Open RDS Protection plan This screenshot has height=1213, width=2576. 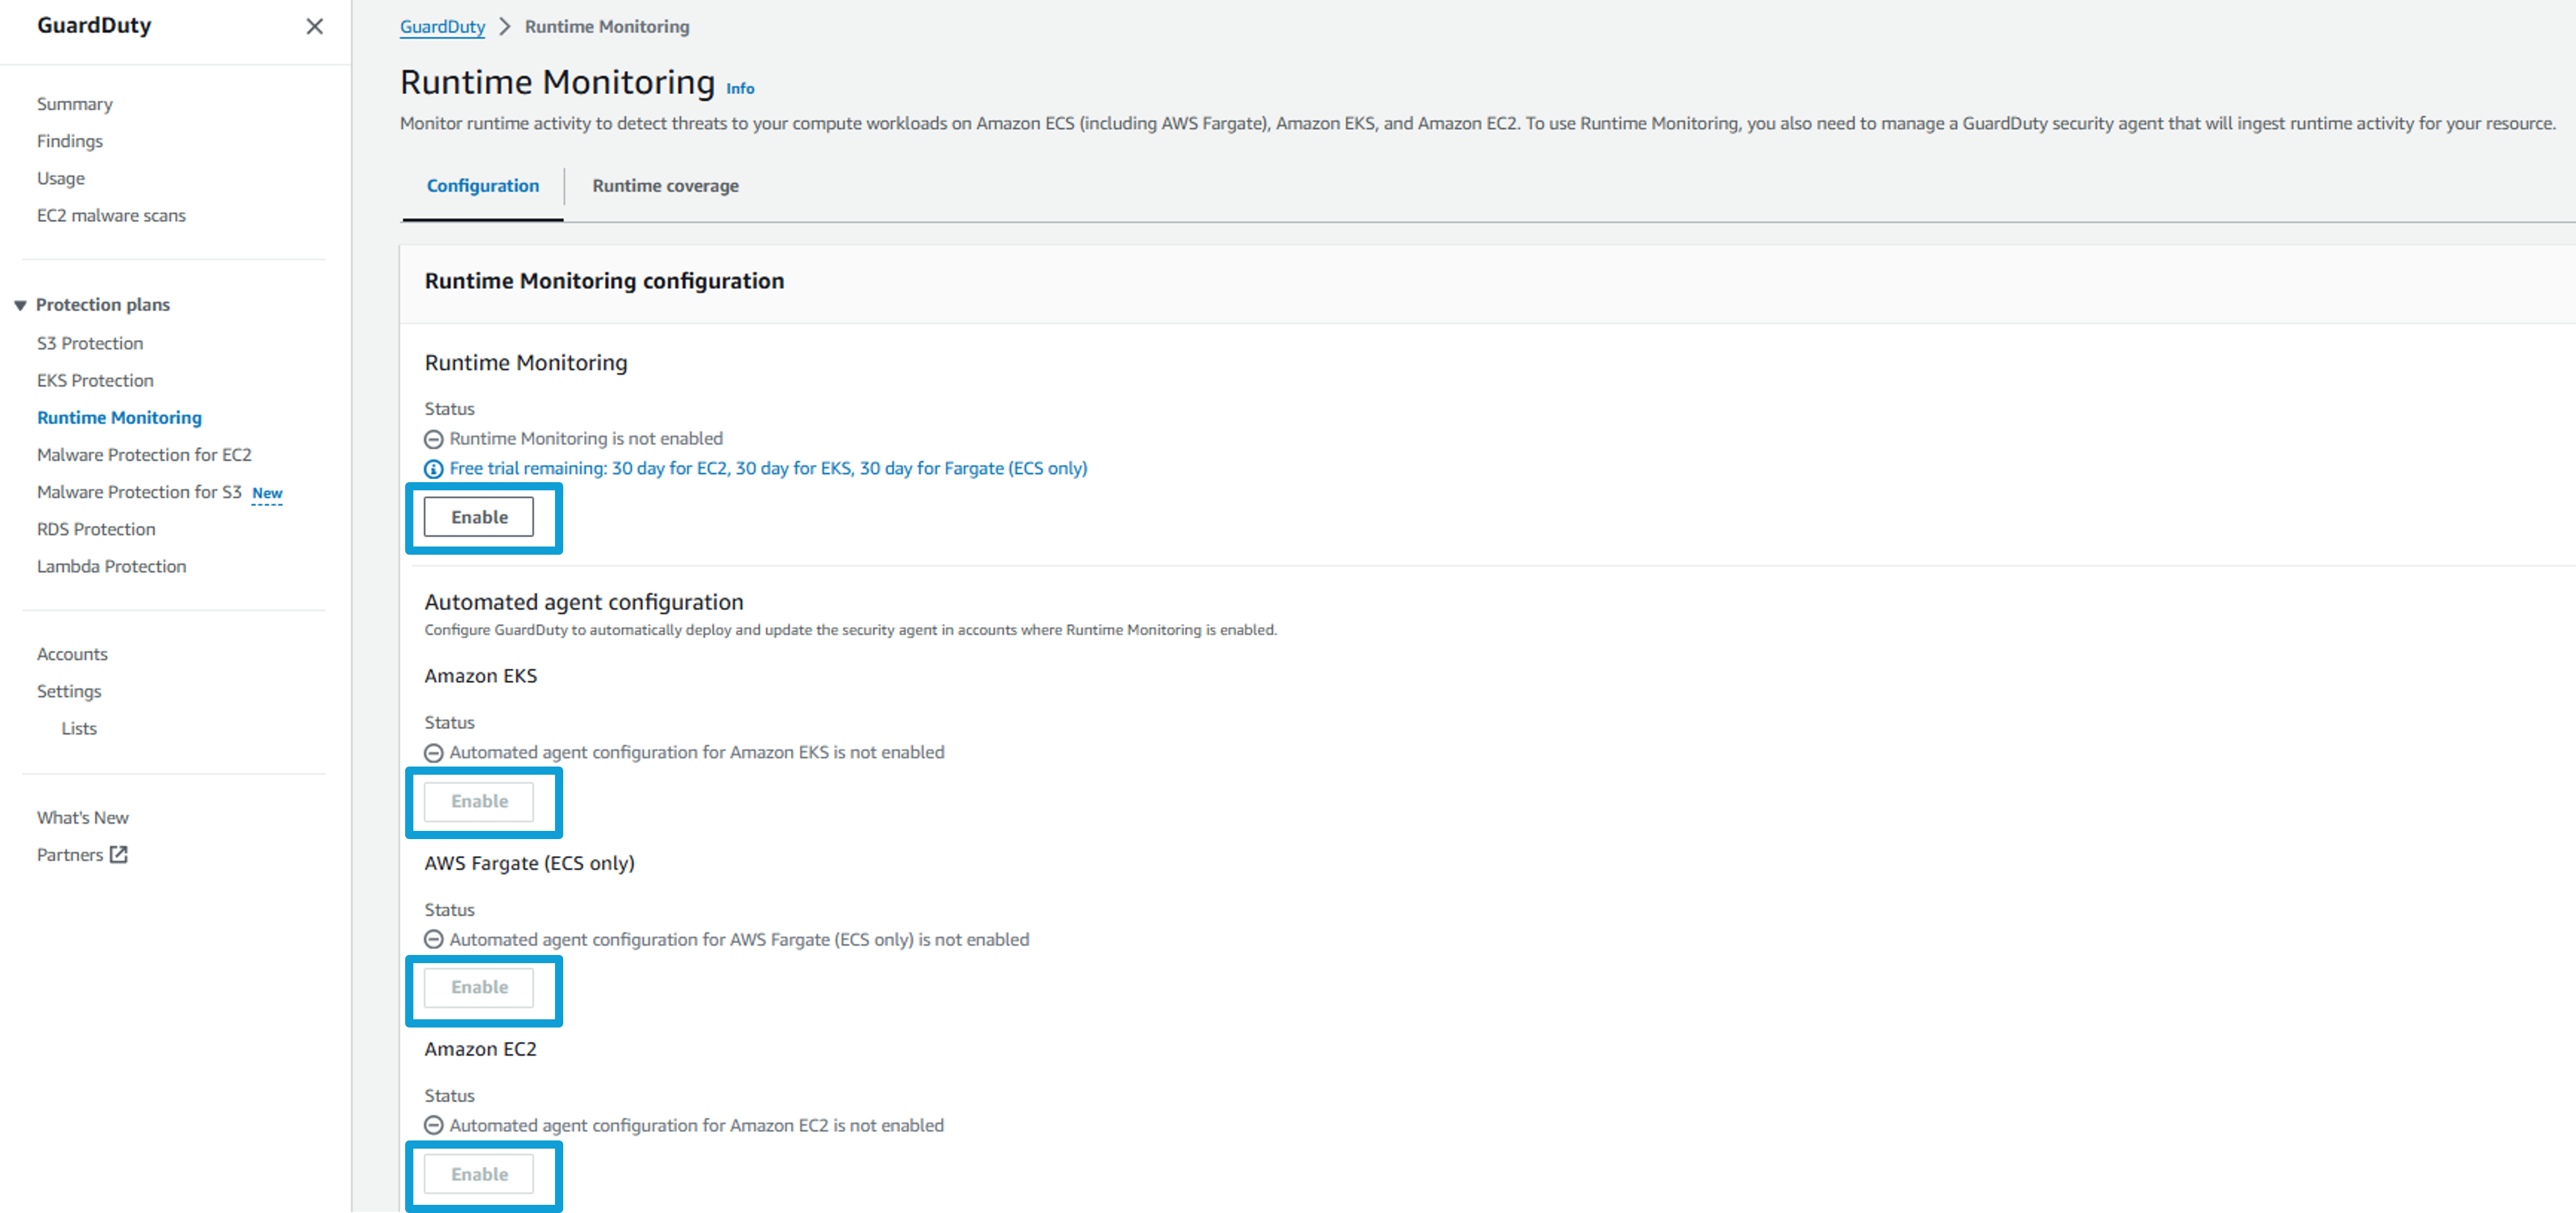point(96,528)
